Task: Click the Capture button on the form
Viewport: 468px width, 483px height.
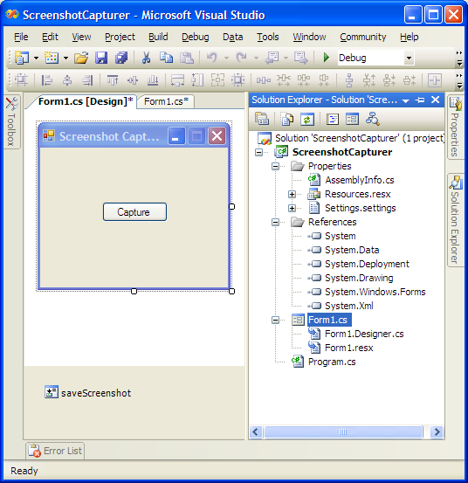Action: pyautogui.click(x=134, y=212)
